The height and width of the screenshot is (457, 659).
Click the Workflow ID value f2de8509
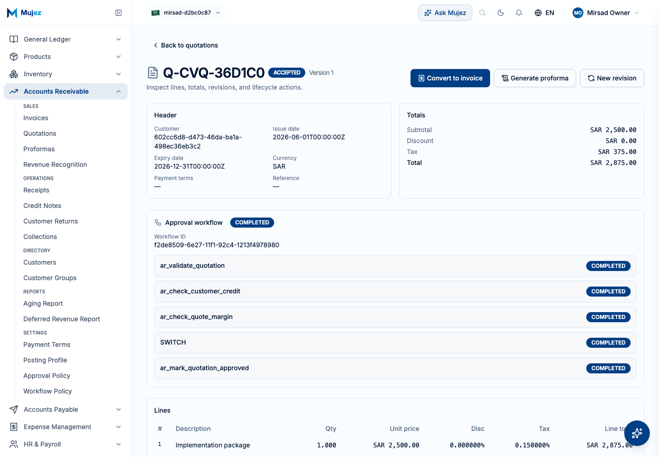coord(216,245)
